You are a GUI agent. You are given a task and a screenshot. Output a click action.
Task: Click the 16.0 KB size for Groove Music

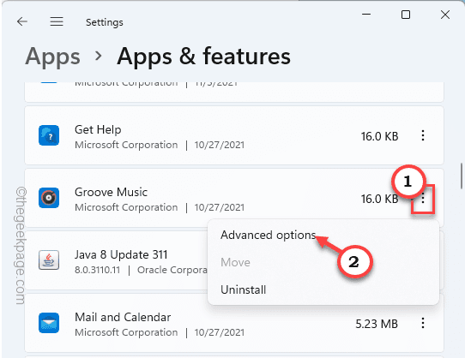(379, 199)
